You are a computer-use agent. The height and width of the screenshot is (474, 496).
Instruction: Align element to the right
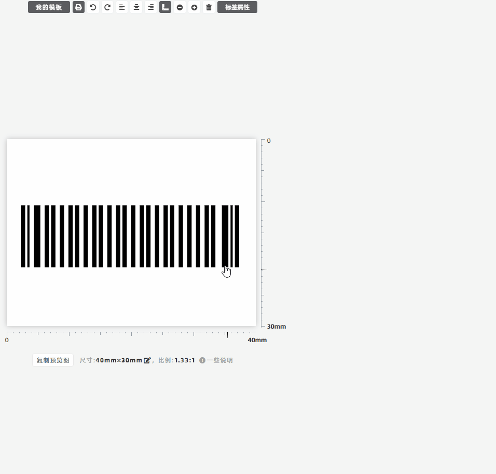pos(151,7)
